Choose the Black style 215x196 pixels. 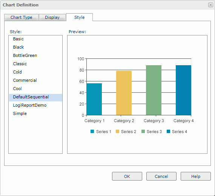pos(35,47)
